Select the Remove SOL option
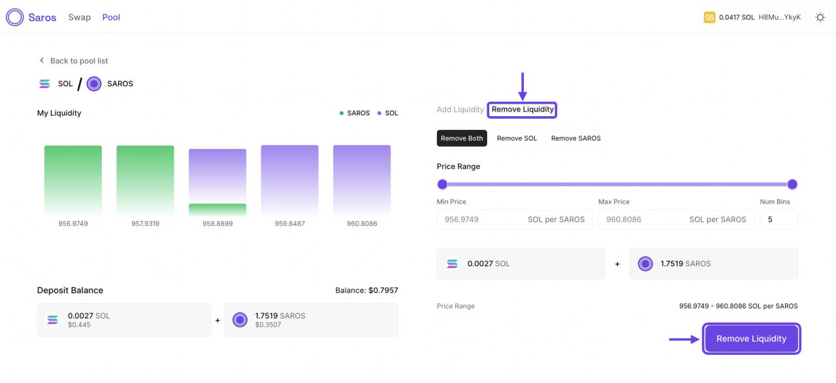 pos(517,138)
